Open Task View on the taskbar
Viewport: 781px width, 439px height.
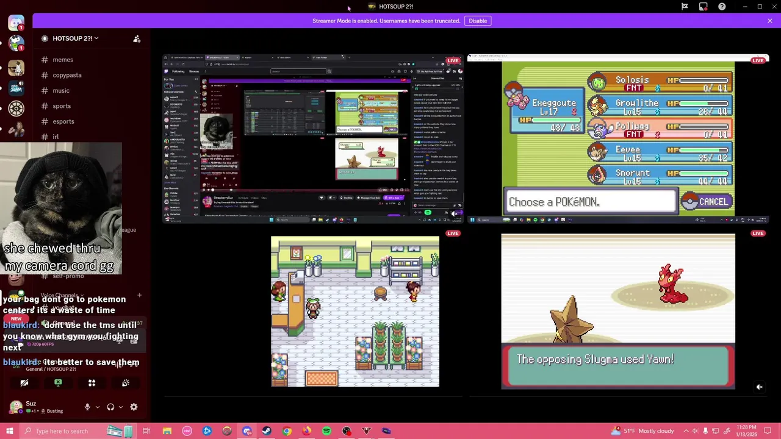tap(146, 431)
